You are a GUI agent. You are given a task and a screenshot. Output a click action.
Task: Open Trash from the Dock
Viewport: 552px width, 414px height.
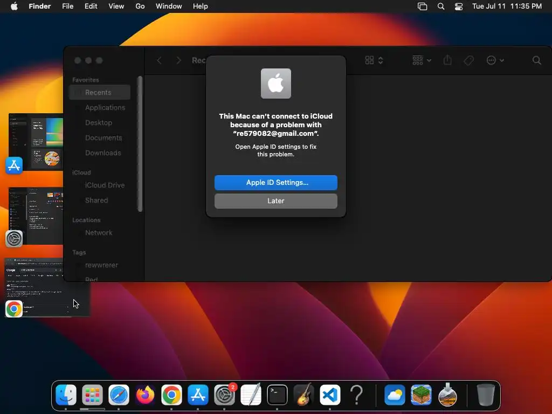tap(486, 395)
